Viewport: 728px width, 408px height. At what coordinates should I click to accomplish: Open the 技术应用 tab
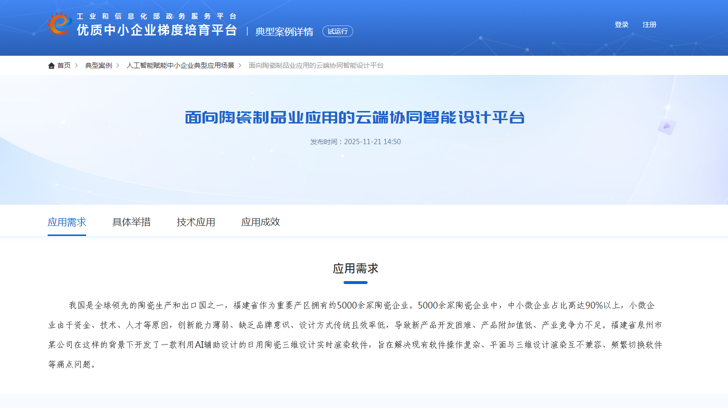coord(195,222)
